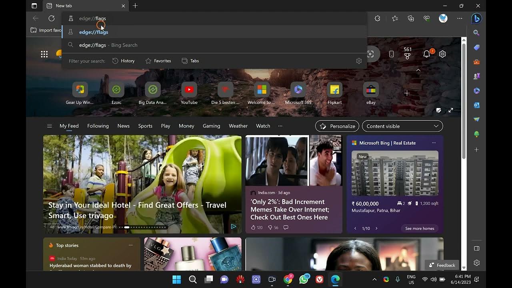Viewport: 512px width, 288px height.
Task: Show hidden system tray icons
Action: pos(374,280)
